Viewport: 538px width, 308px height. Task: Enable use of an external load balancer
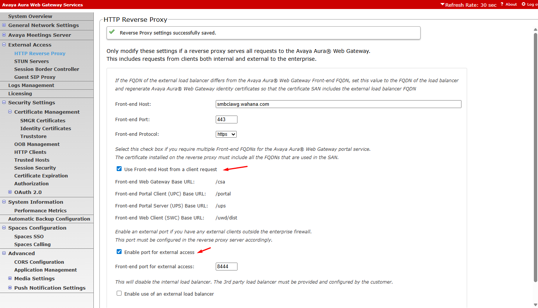[x=119, y=293]
